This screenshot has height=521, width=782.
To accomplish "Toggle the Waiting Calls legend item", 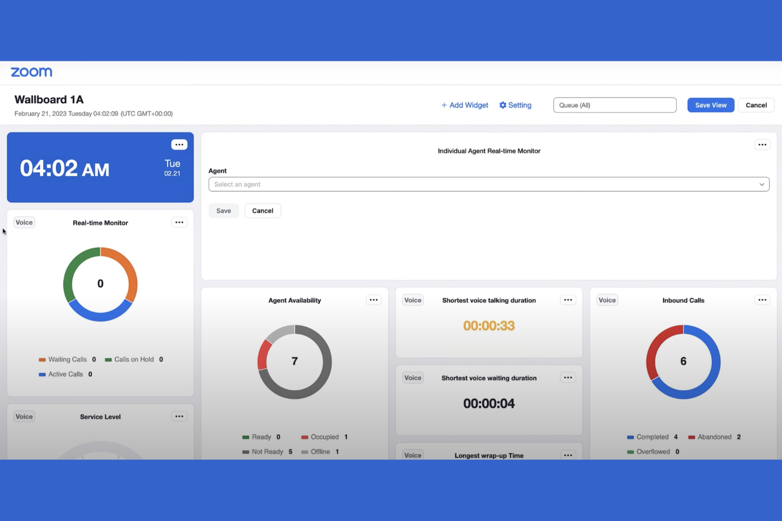I will click(x=67, y=359).
